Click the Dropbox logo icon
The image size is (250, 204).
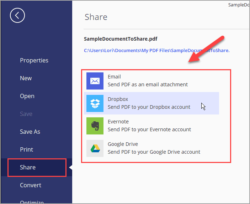(x=95, y=103)
